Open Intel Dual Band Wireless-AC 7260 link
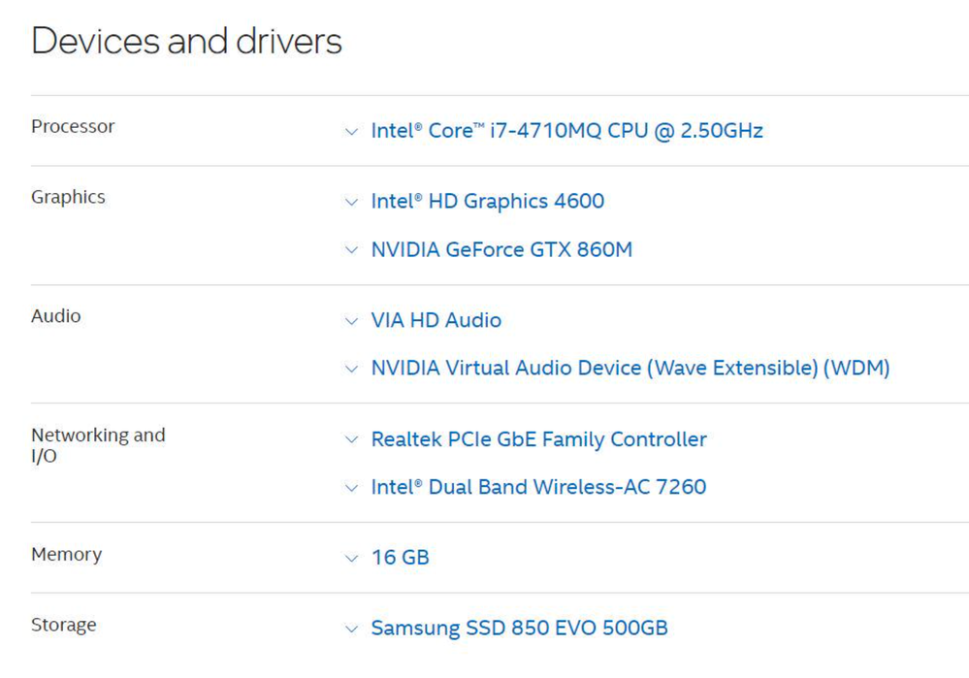The height and width of the screenshot is (678, 969). click(538, 488)
